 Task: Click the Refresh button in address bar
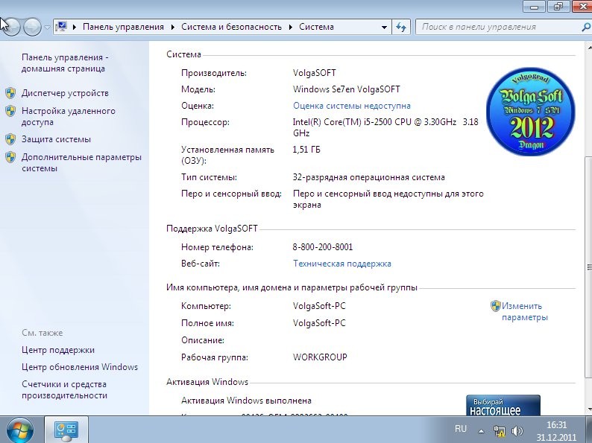(401, 27)
